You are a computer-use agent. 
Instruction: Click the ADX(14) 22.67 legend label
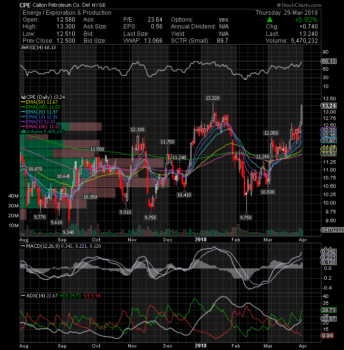[42, 296]
